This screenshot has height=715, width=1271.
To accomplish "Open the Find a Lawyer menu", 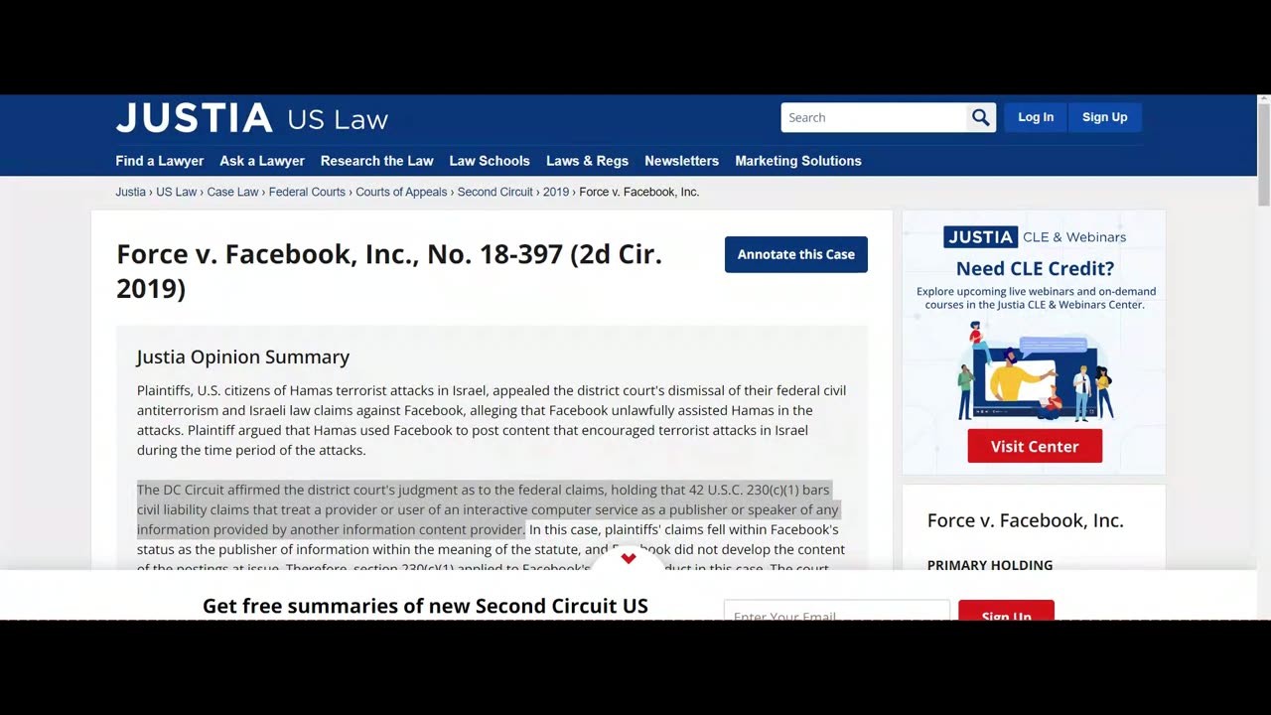I will click(x=160, y=161).
